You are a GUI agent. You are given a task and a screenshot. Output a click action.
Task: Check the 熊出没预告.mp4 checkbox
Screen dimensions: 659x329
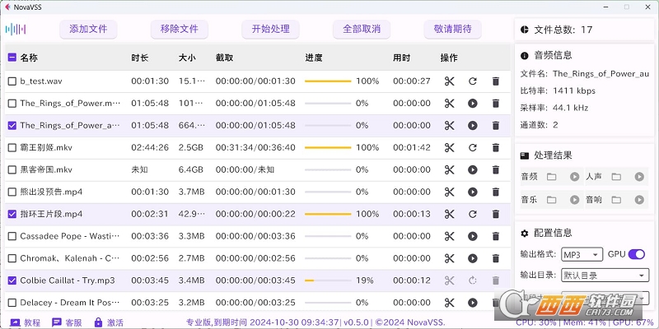point(12,192)
